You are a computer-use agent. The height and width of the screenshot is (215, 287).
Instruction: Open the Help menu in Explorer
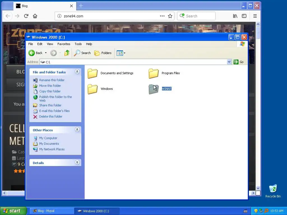89,44
